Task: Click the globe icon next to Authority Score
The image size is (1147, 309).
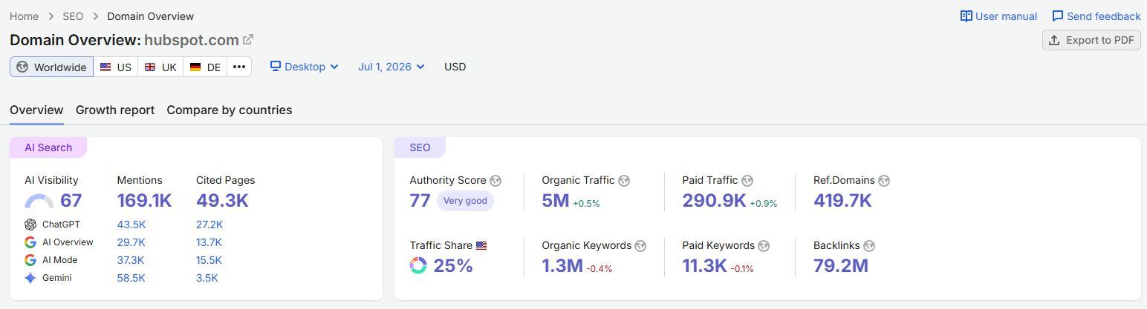Action: [x=495, y=180]
